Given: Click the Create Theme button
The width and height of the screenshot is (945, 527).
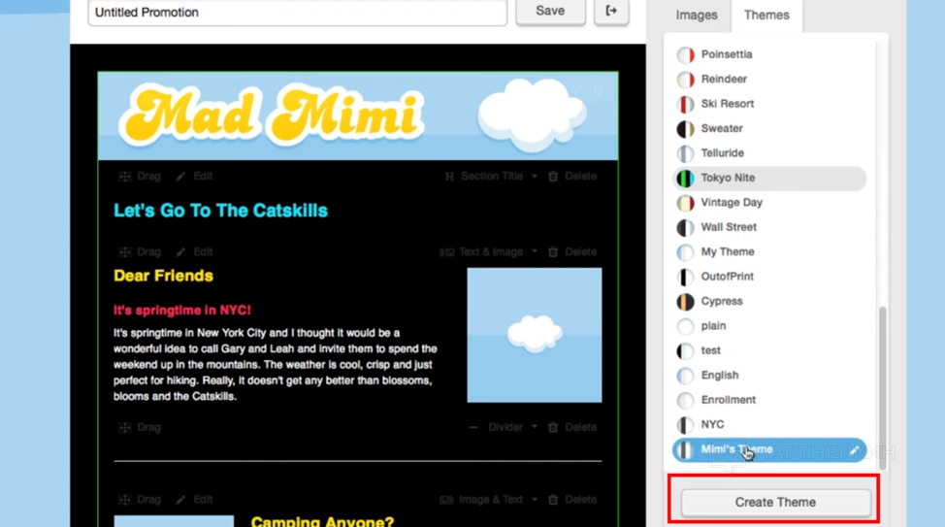Looking at the screenshot, I should point(775,502).
